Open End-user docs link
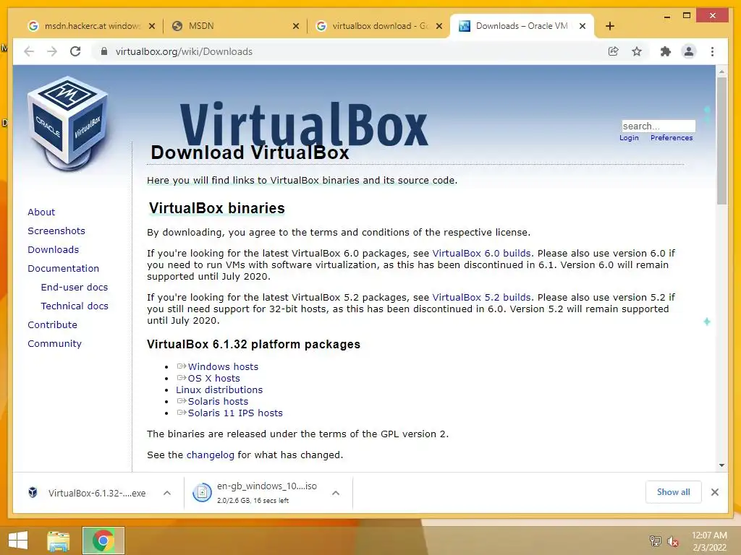This screenshot has width=741, height=555. click(x=75, y=288)
